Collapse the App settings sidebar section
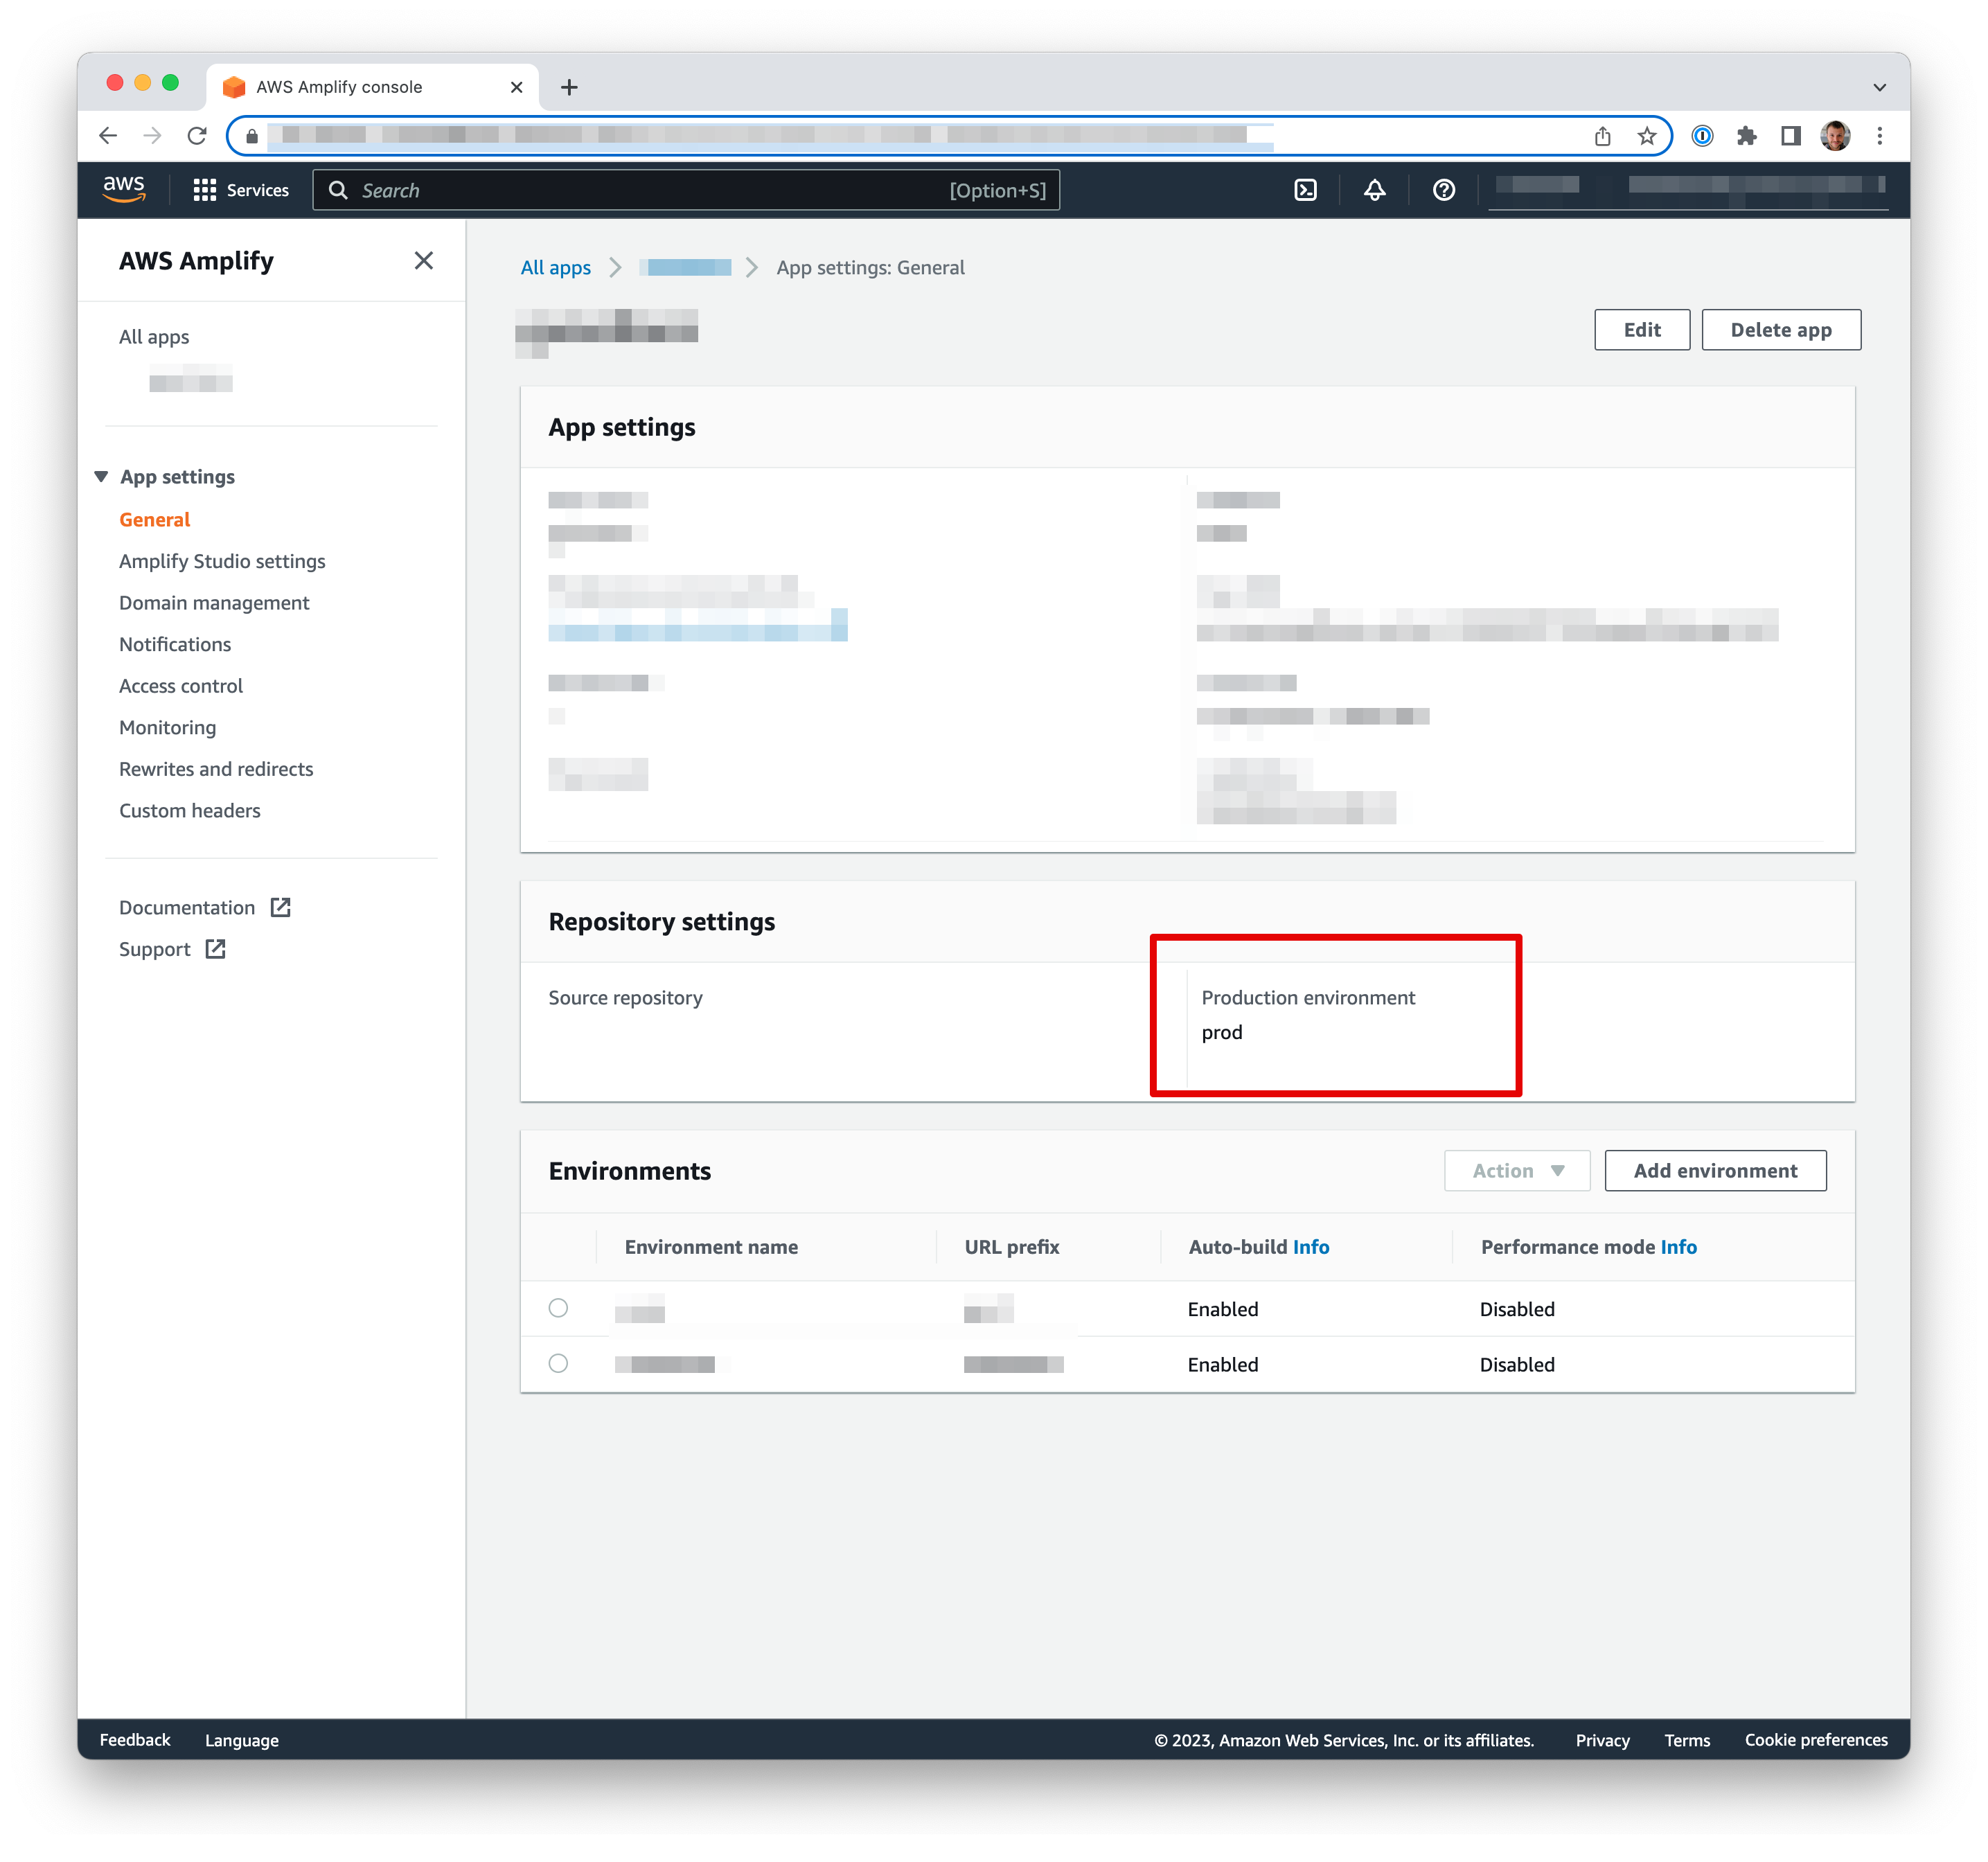This screenshot has height=1862, width=1988. (102, 477)
